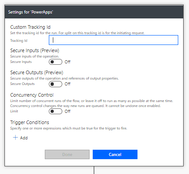Click the 'Limit' label text

pyautogui.click(x=14, y=111)
